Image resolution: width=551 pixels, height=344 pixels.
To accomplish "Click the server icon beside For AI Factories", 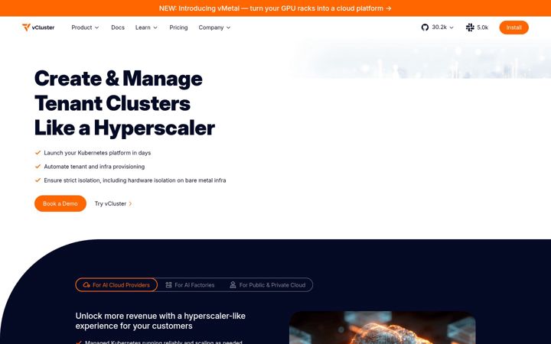I will (168, 285).
